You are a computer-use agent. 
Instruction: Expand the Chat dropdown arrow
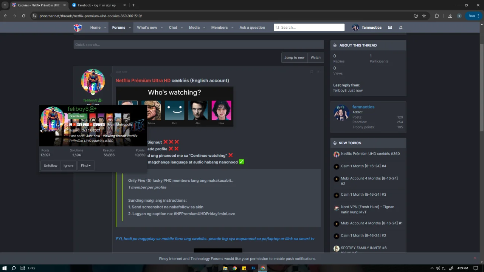tap(181, 28)
